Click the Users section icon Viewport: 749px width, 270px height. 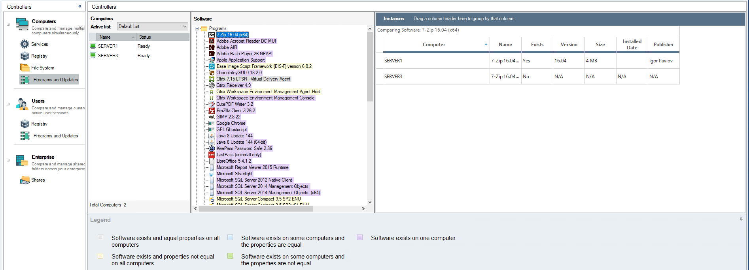point(22,104)
